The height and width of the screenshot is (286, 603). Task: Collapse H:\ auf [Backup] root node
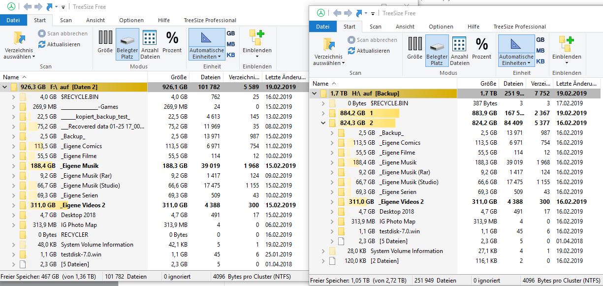[314, 94]
